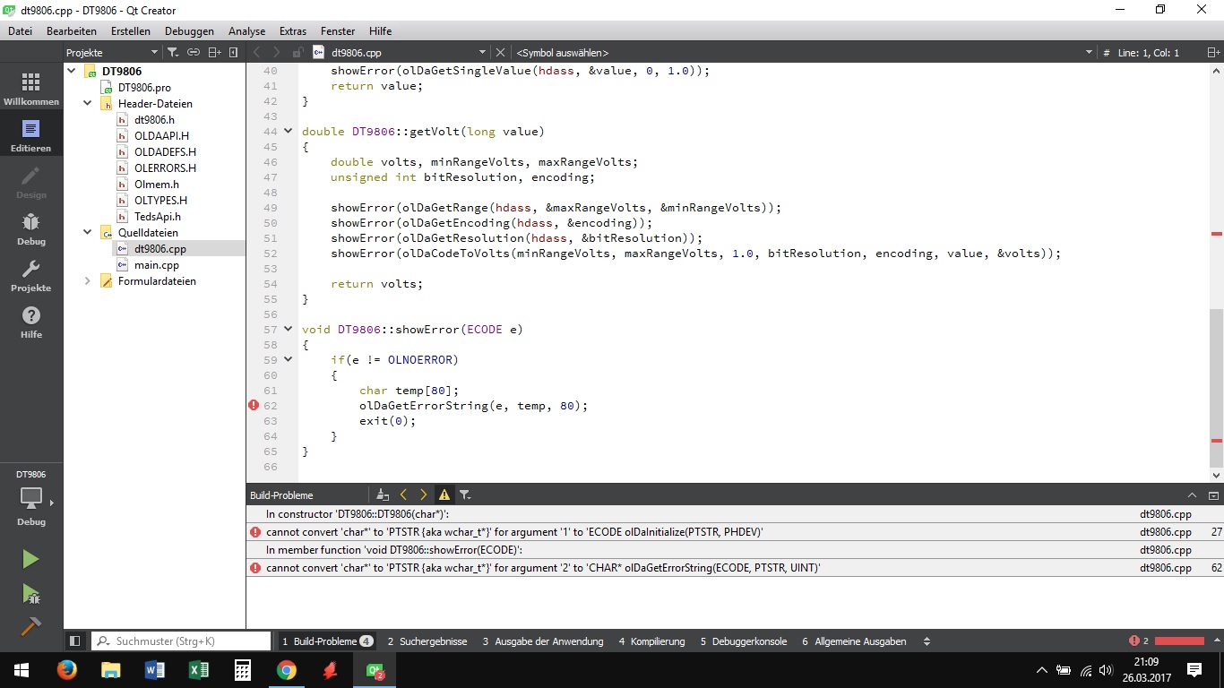Build project with the hammer icon

point(30,626)
